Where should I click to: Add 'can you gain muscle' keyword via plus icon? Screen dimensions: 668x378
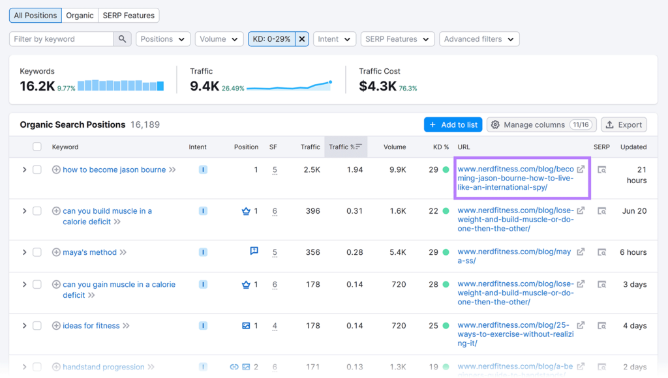[56, 284]
